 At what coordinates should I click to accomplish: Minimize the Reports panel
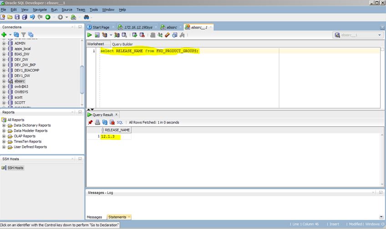[x=80, y=112]
